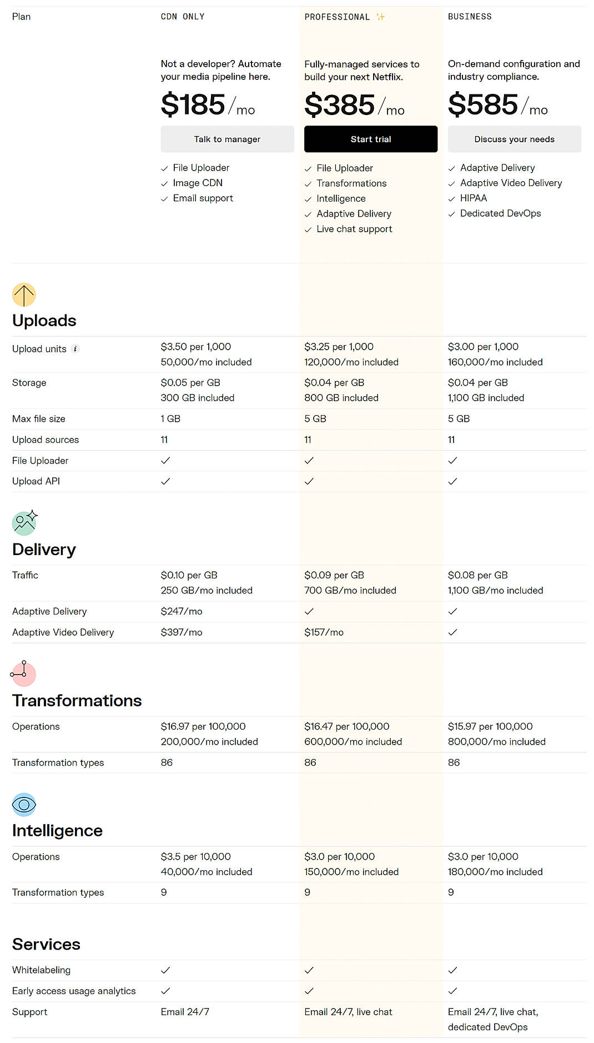
Task: Click the checkmark for HIPAA under Business
Action: pos(452,198)
